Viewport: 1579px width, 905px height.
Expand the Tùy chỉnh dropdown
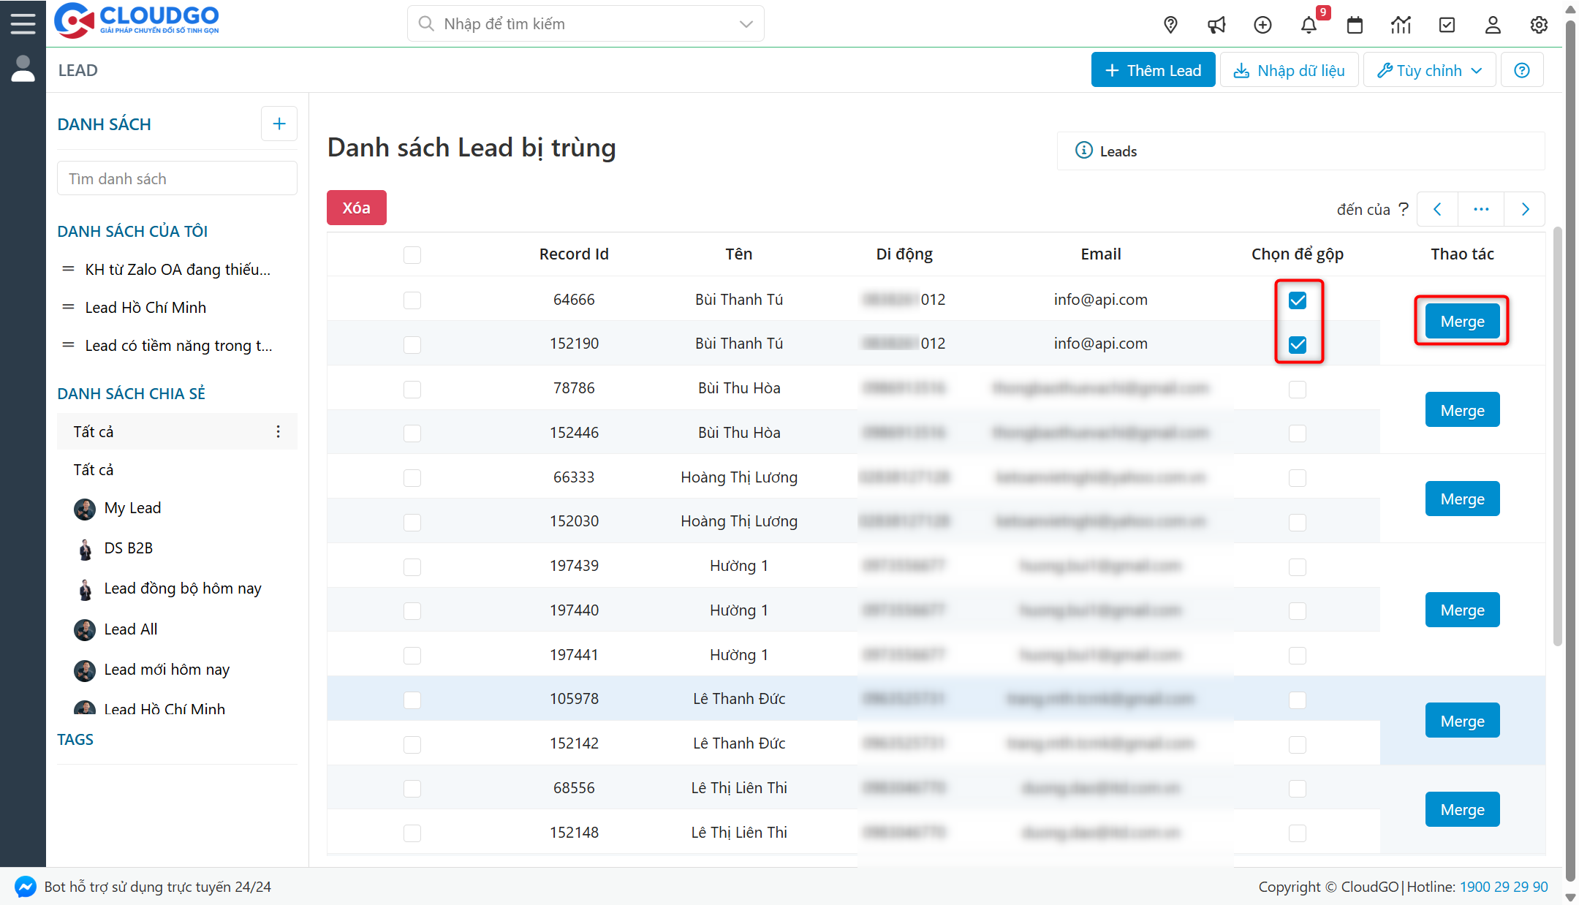(x=1429, y=70)
